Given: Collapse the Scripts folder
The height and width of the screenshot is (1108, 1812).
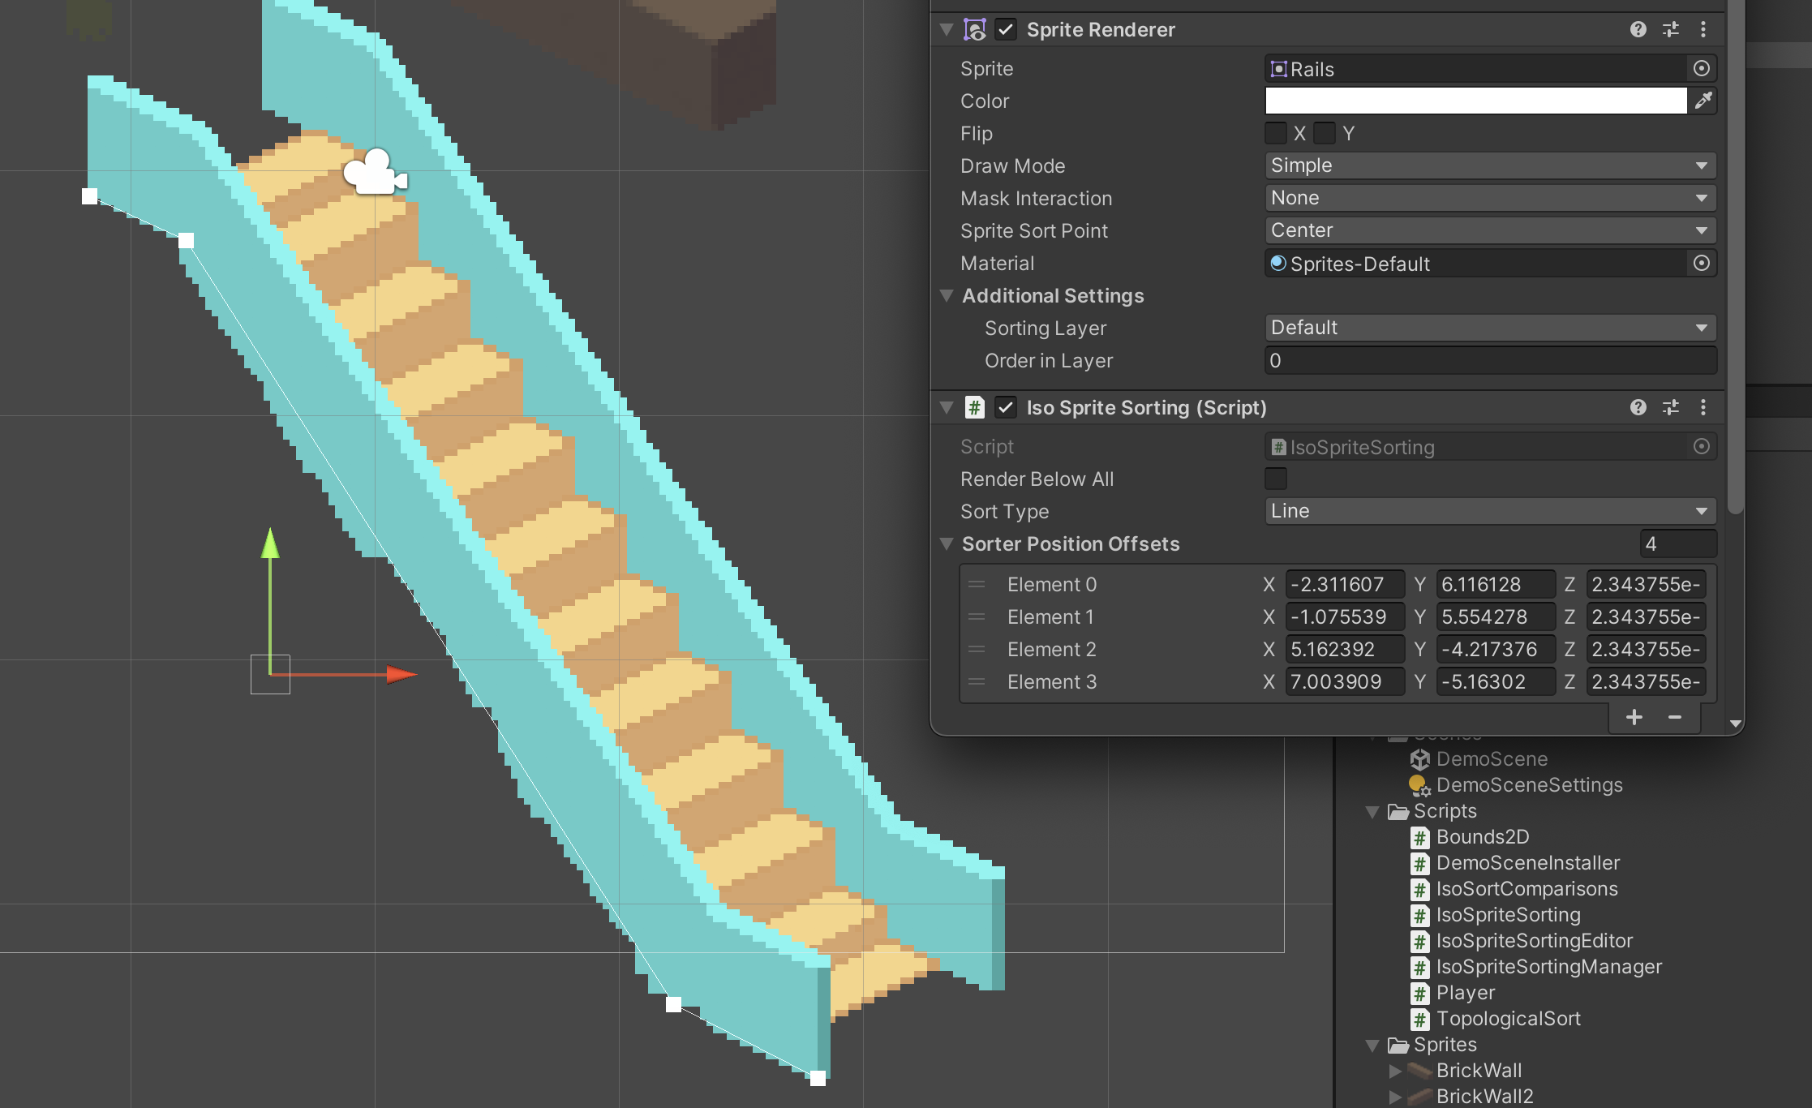Looking at the screenshot, I should coord(1372,812).
